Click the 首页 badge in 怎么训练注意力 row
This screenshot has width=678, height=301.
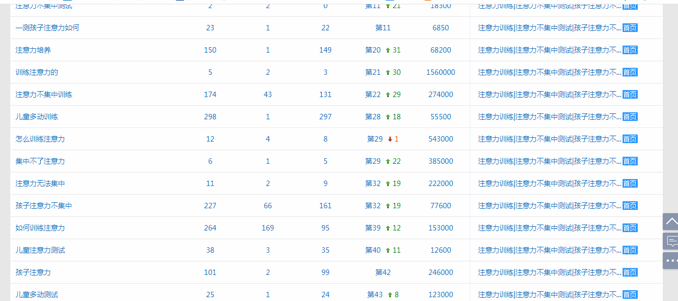[630, 139]
